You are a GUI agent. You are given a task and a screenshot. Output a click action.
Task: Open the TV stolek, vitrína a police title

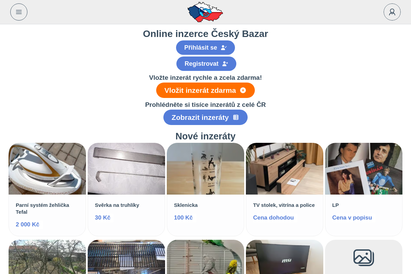[284, 205]
